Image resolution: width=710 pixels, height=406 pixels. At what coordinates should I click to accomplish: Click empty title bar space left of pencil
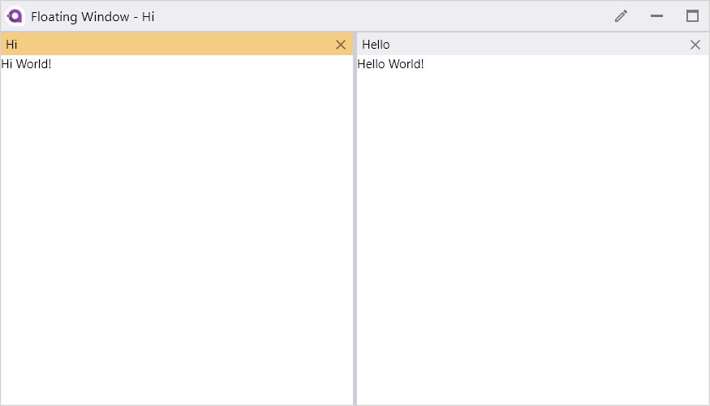coord(385,16)
